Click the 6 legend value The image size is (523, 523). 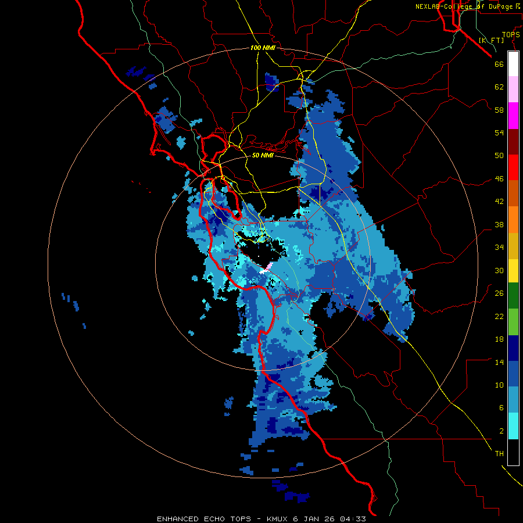(501, 408)
